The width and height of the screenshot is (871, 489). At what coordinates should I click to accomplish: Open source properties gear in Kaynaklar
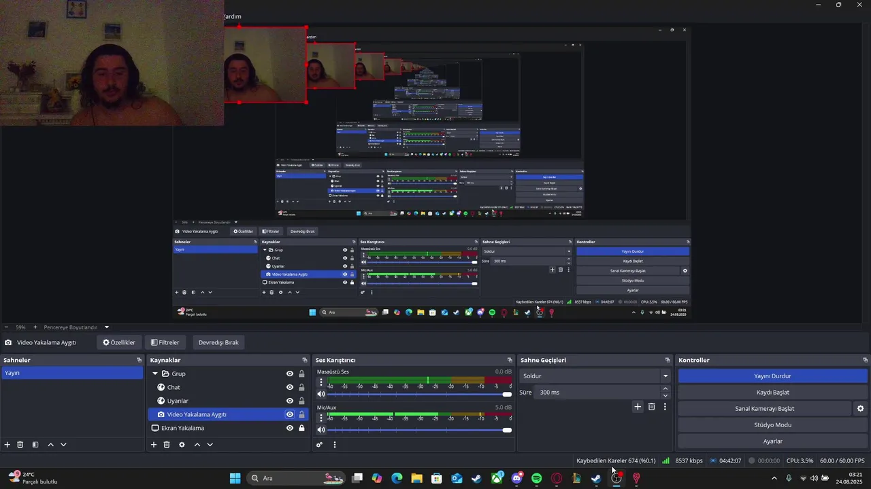(182, 445)
